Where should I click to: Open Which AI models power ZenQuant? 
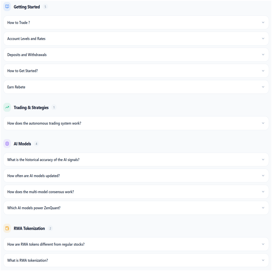coord(136,208)
